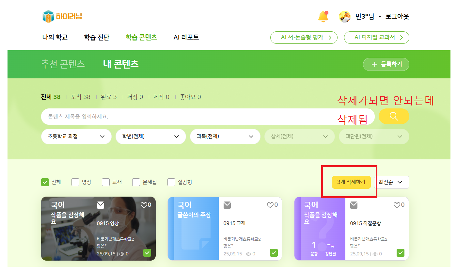
Task: Enable the 영상 filter checkbox
Action: (75, 182)
